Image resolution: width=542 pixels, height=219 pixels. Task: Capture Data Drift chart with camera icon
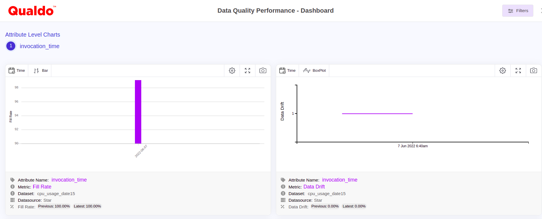[x=533, y=71]
